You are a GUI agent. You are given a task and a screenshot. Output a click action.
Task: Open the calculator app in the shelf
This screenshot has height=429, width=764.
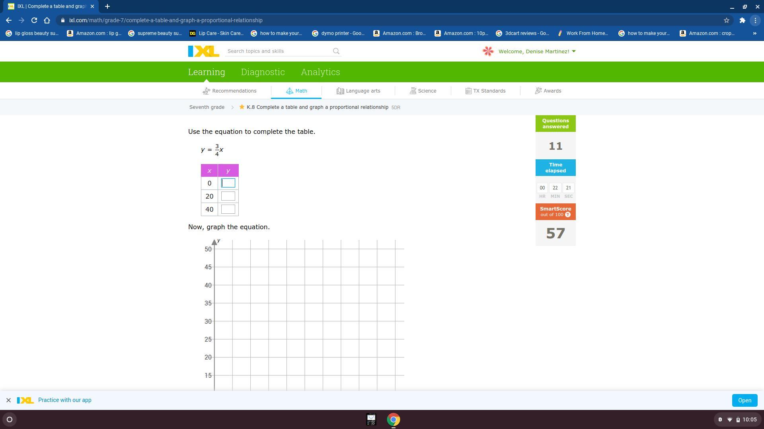[371, 419]
